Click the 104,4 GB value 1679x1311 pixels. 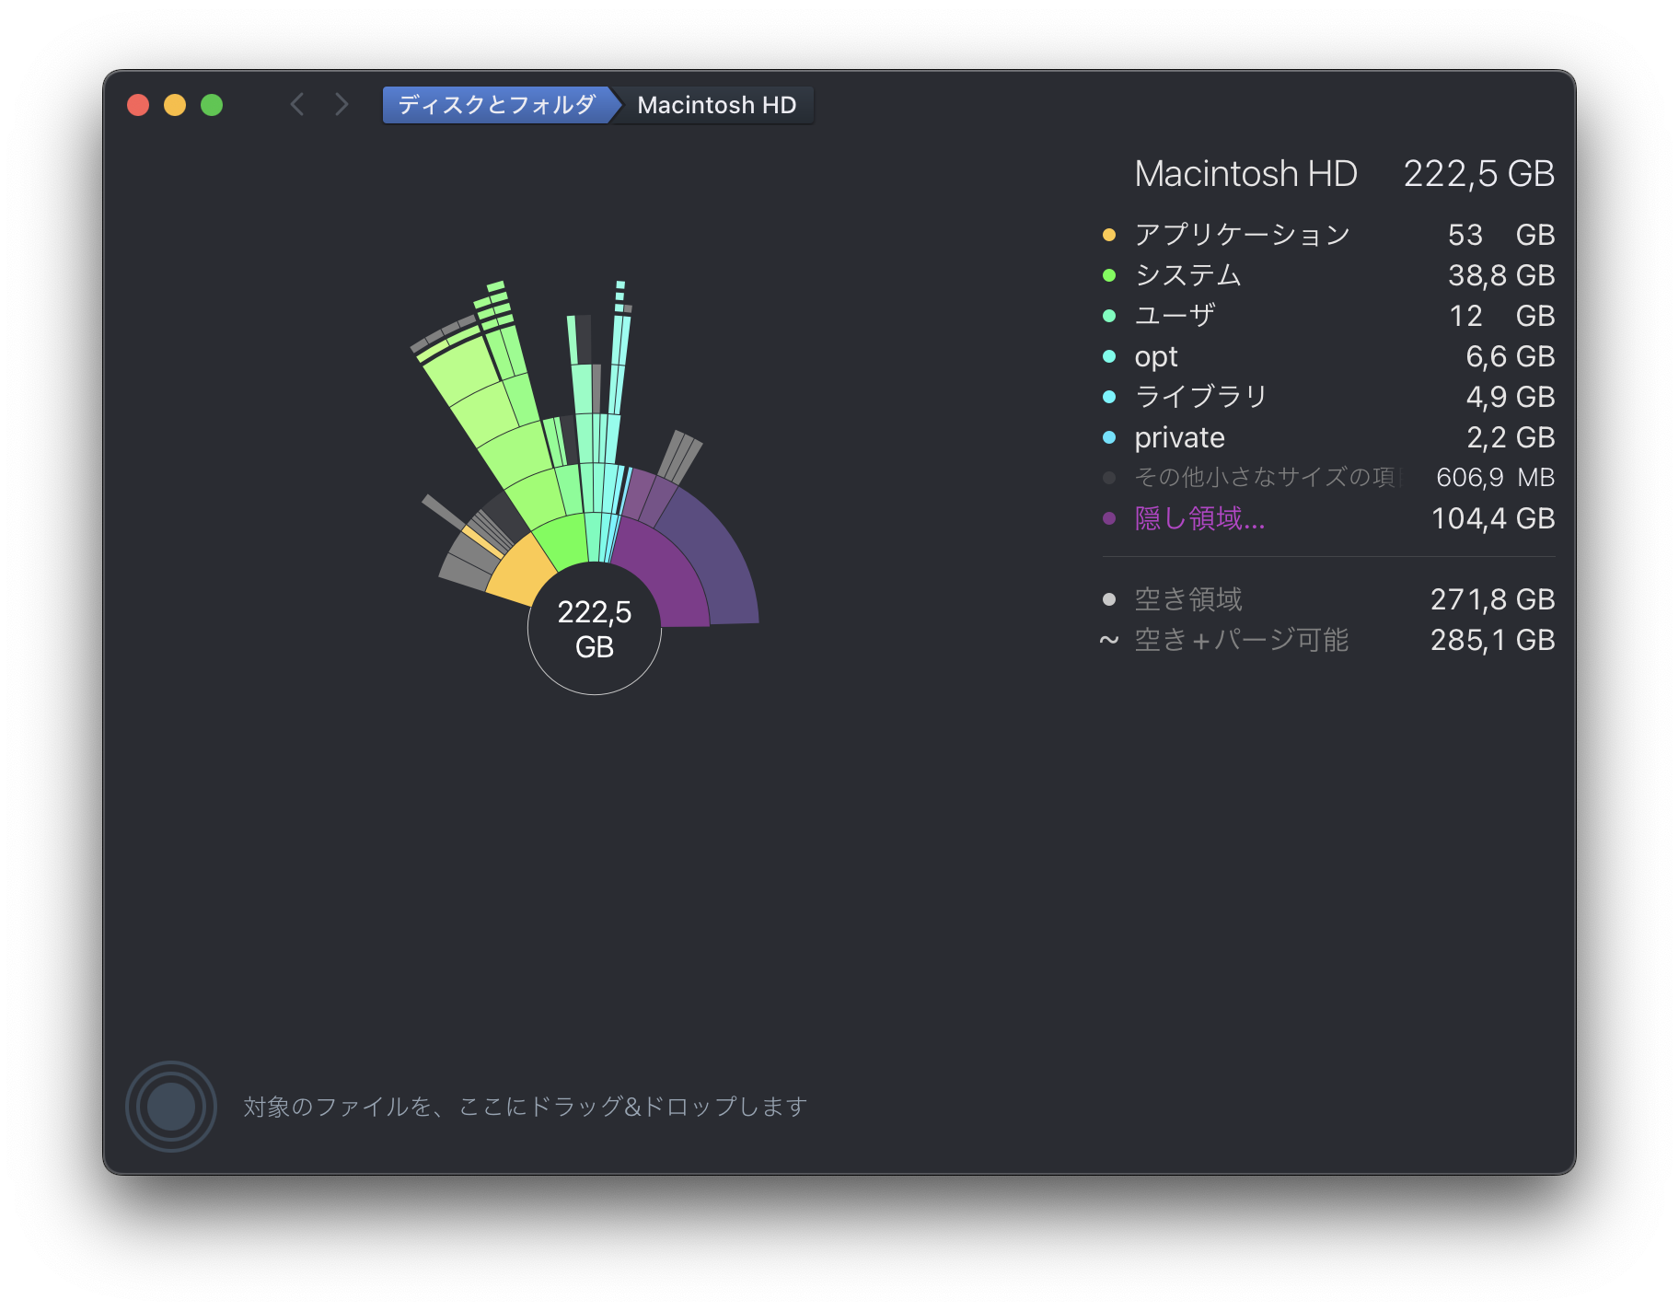pyautogui.click(x=1493, y=518)
